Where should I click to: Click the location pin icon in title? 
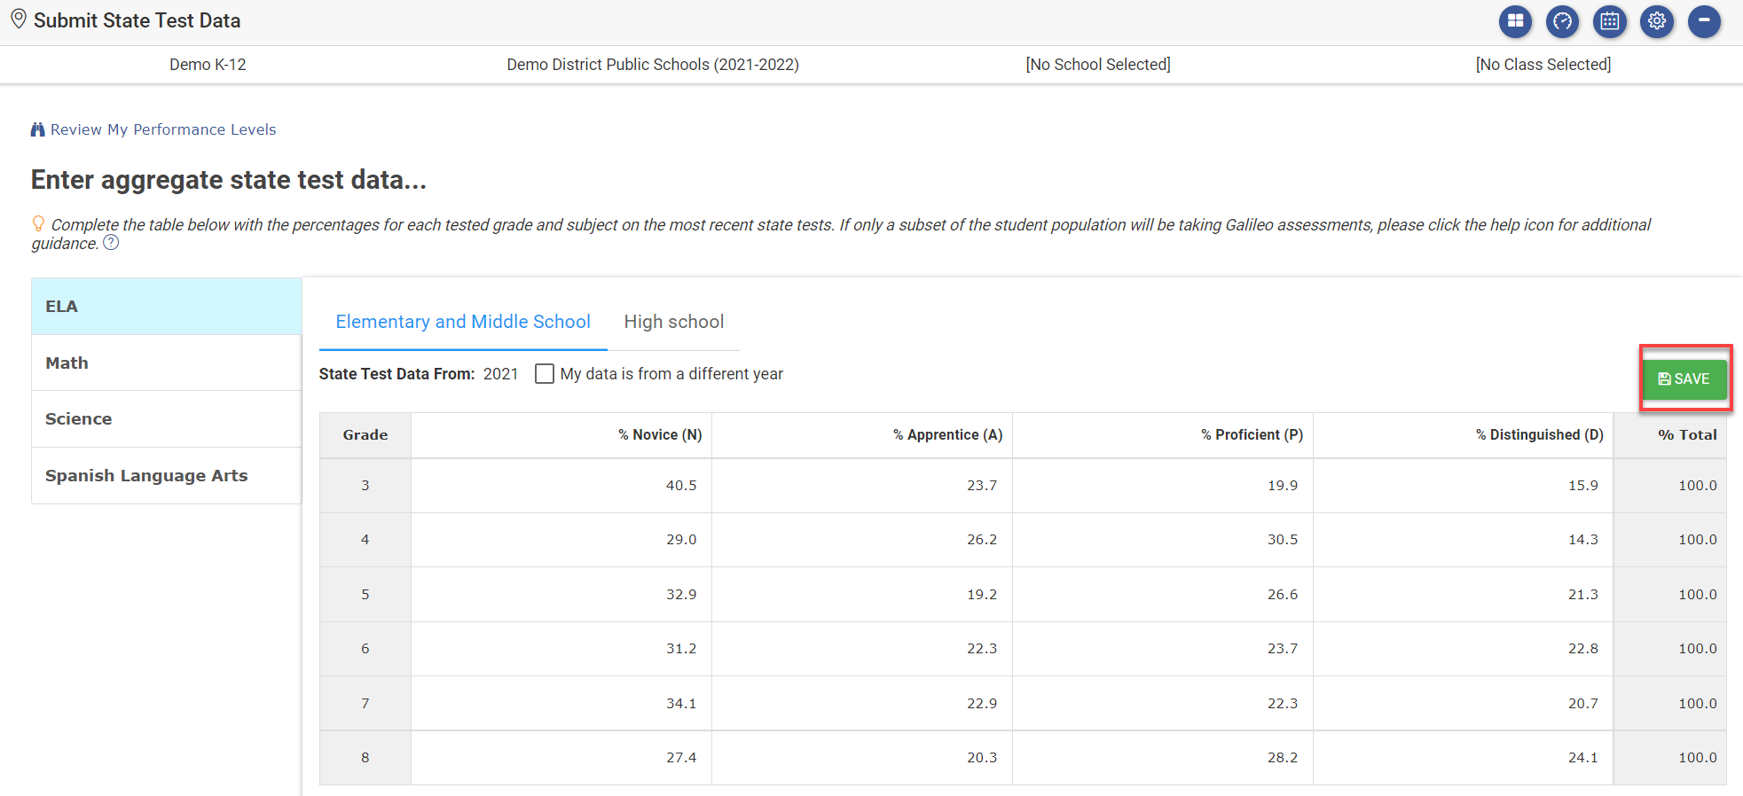[18, 20]
